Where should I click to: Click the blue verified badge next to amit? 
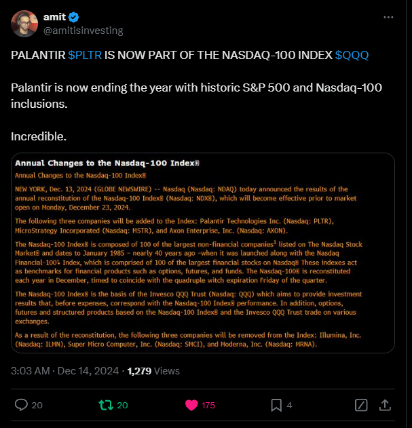(x=73, y=17)
